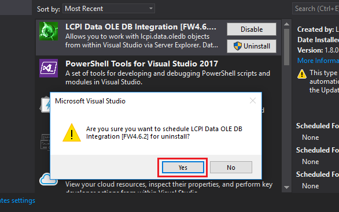Open the updates settings link
339x212 pixels.
(x=17, y=200)
